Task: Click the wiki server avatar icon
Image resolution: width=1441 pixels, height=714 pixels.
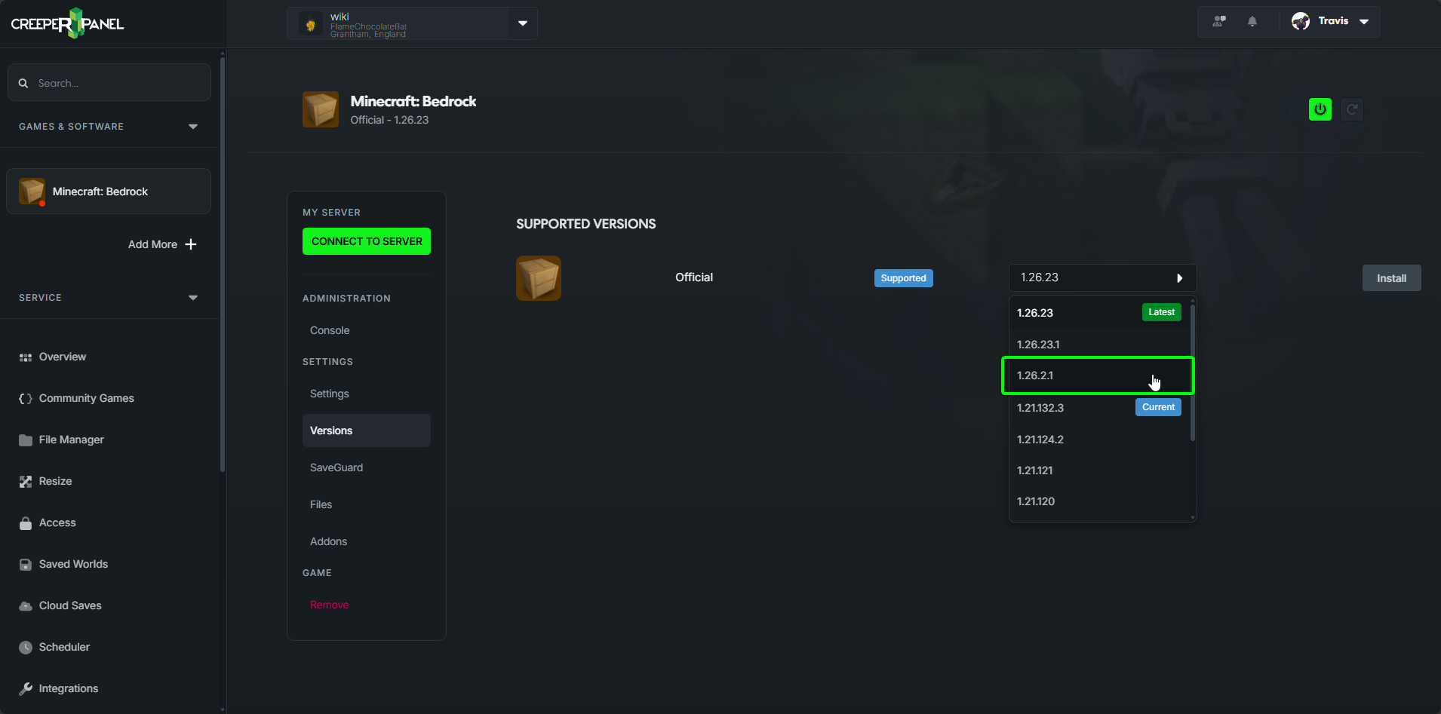Action: [x=311, y=24]
